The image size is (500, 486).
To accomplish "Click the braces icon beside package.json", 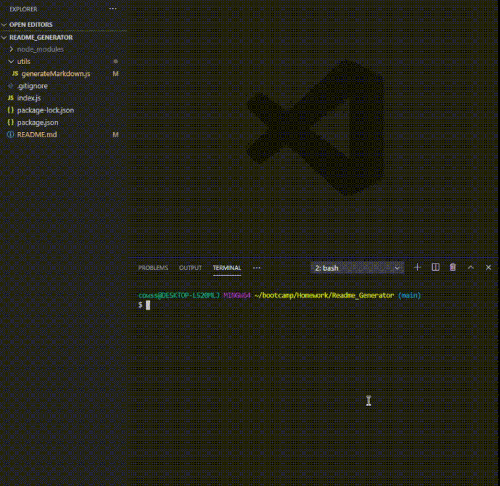I will 11,122.
